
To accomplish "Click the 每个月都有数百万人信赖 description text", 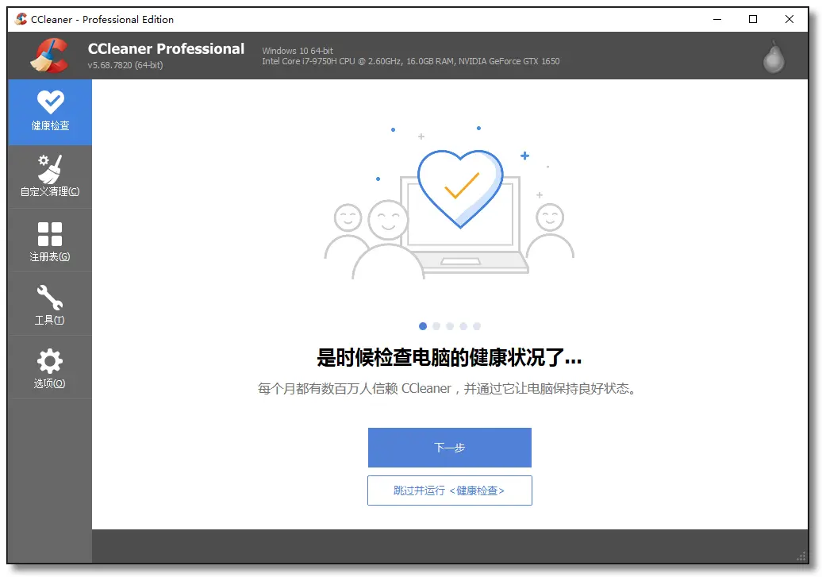I will point(449,389).
